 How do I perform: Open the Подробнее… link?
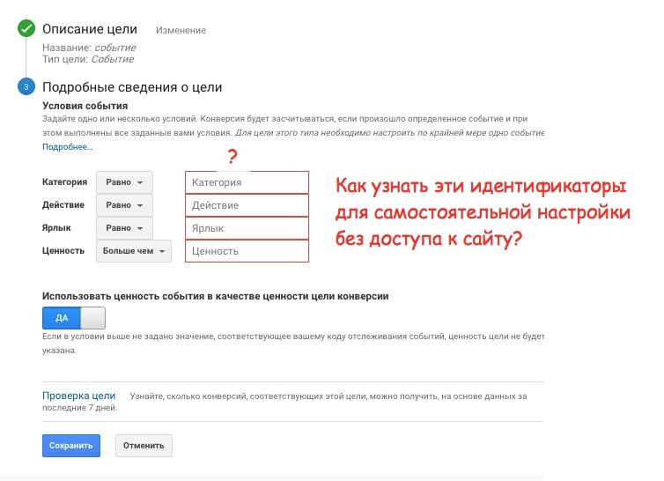(67, 147)
